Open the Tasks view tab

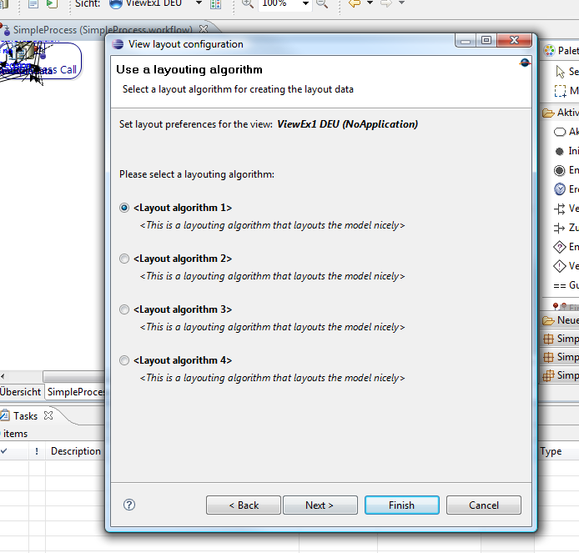[x=26, y=416]
